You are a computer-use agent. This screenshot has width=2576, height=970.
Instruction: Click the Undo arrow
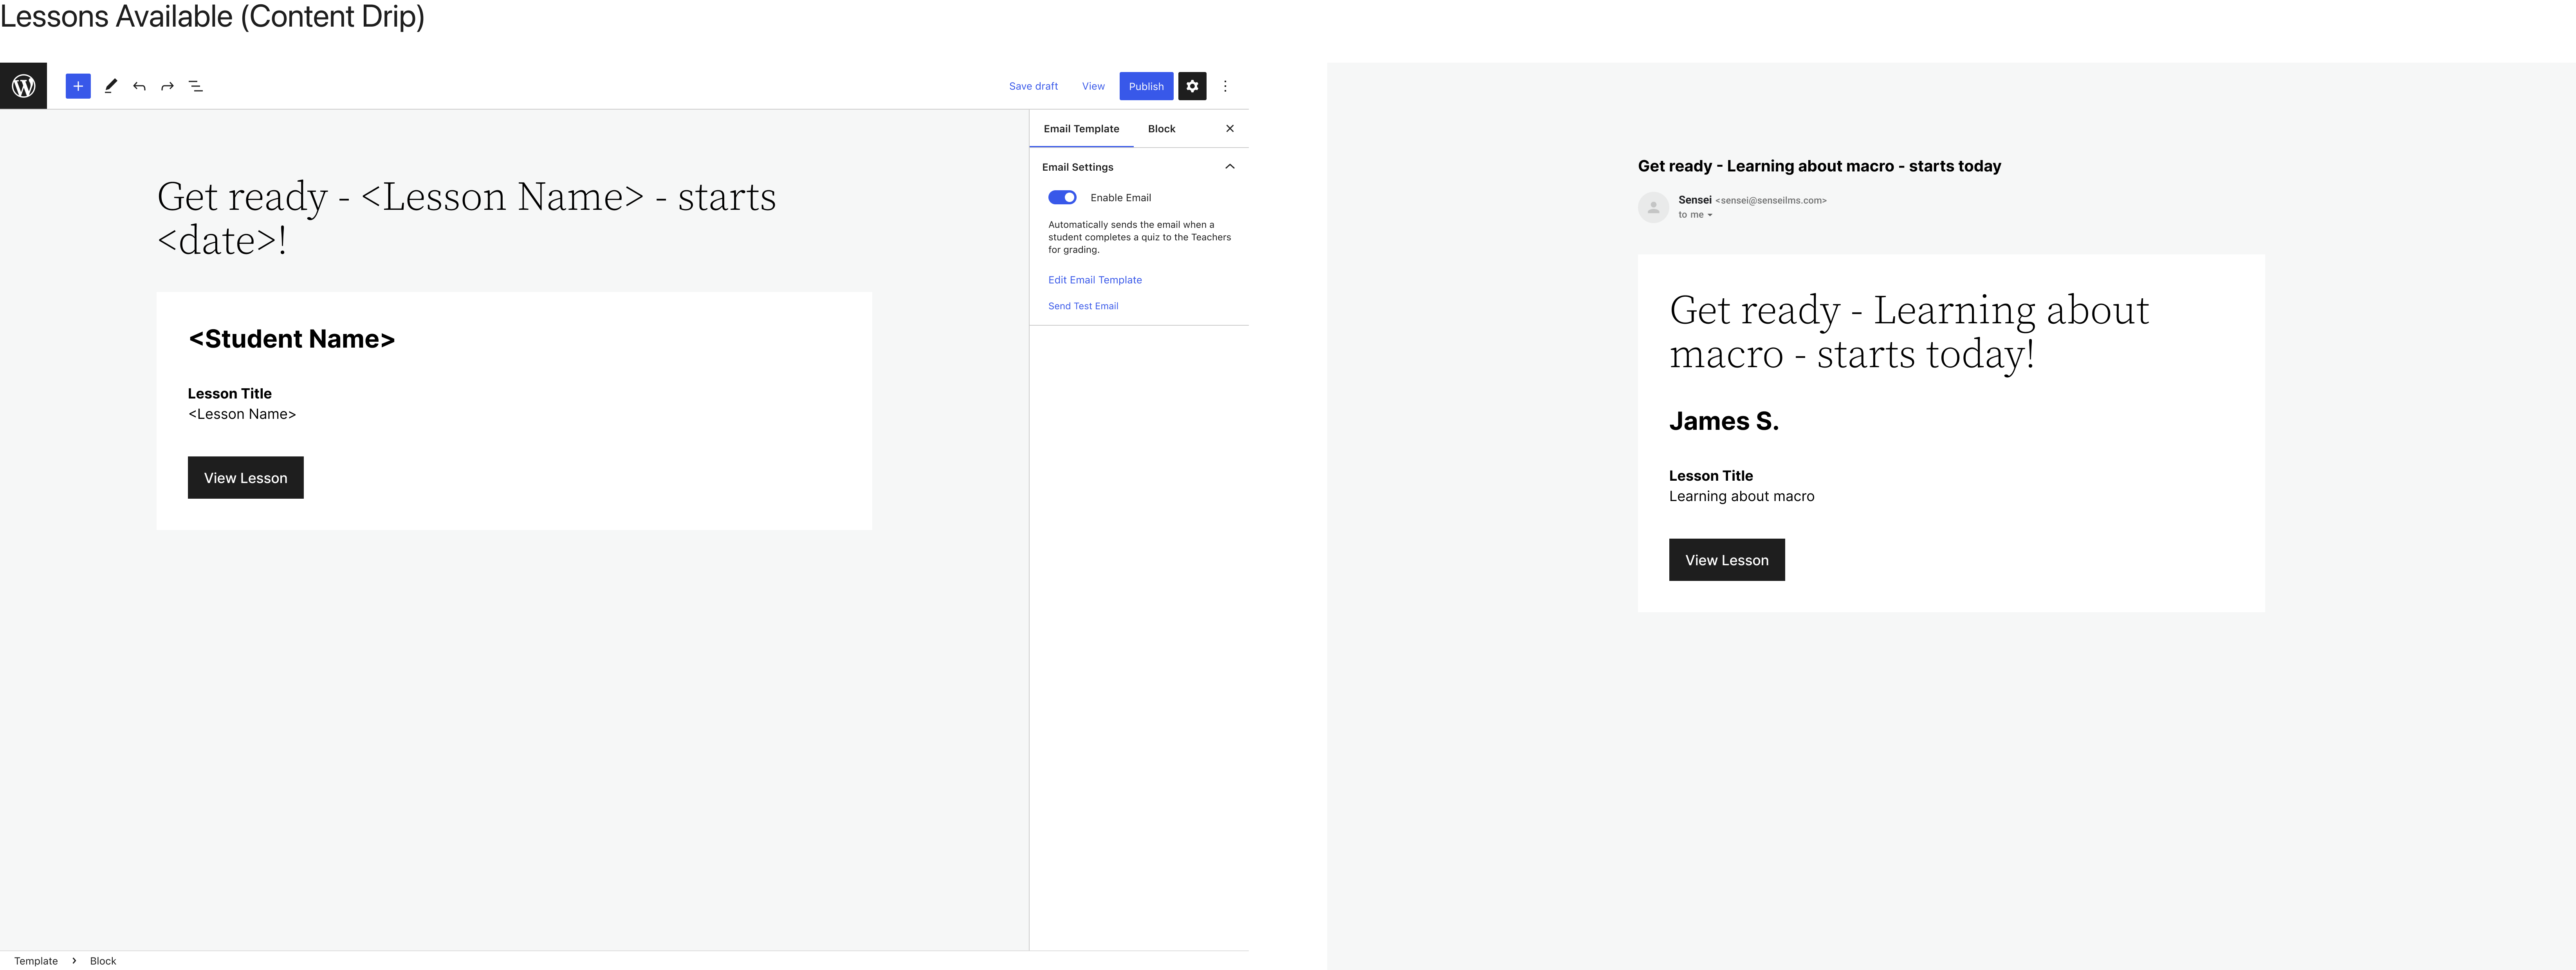pyautogui.click(x=139, y=86)
